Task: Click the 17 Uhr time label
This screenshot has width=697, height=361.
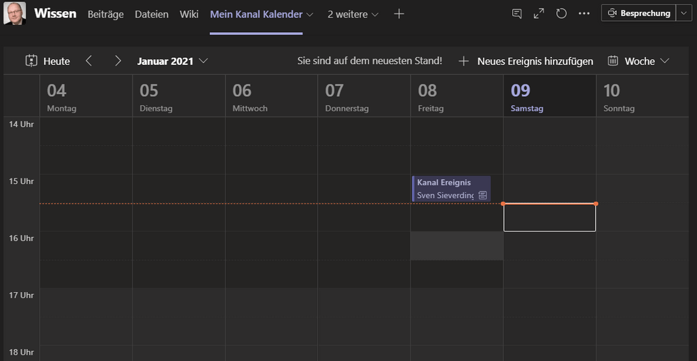Action: (22, 295)
